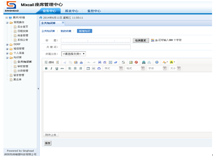The width and height of the screenshot is (213, 157).
Task: Click the find binoculars icon
Action: [x=100, y=62]
